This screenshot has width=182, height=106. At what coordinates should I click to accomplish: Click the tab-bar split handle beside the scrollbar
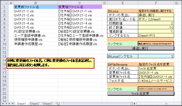point(132,103)
